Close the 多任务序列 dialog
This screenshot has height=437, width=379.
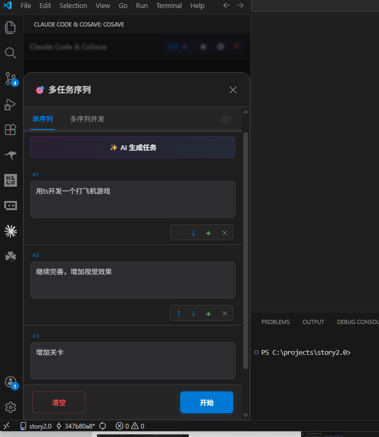click(x=233, y=90)
